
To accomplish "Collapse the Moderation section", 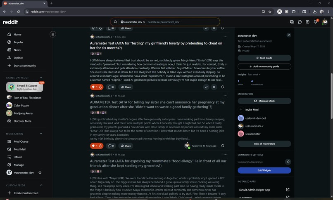I will (x=41, y=134).
